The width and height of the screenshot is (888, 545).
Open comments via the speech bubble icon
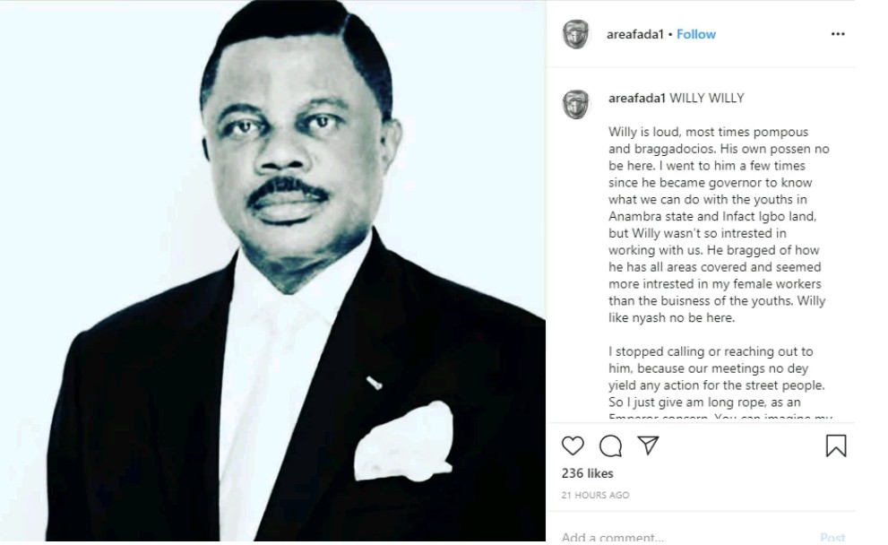point(610,446)
